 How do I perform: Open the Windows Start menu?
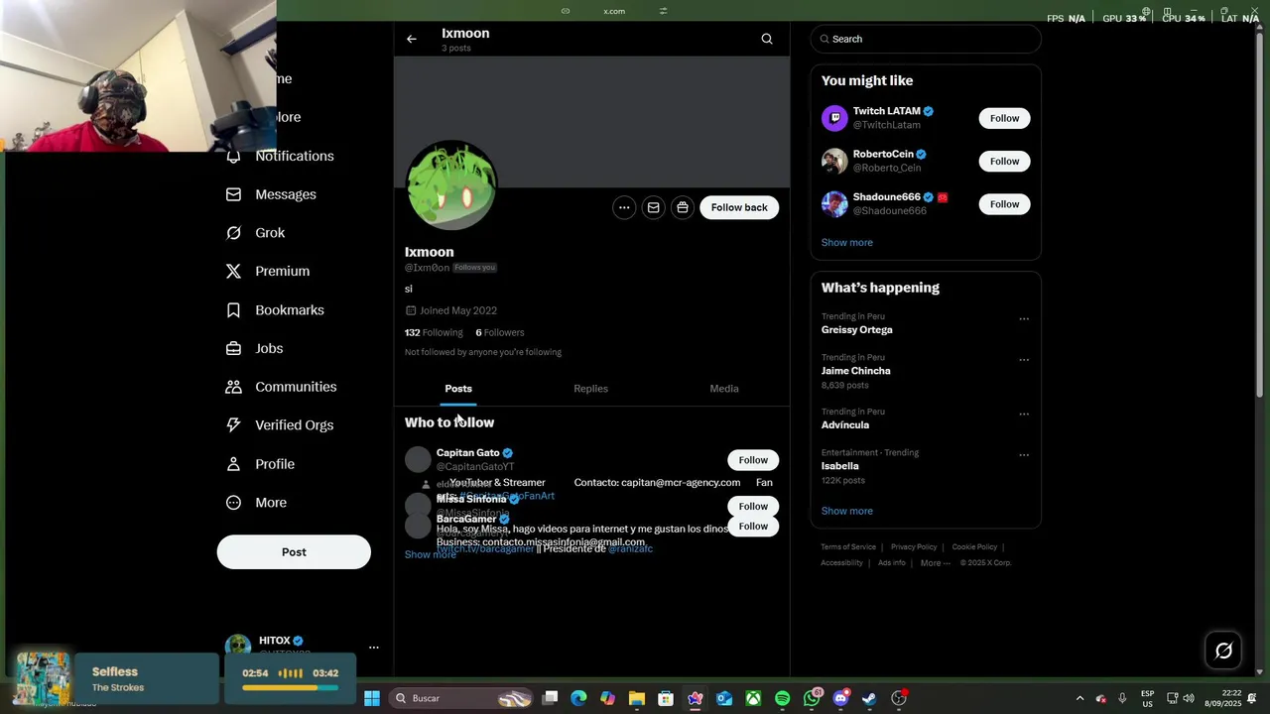pyautogui.click(x=372, y=698)
